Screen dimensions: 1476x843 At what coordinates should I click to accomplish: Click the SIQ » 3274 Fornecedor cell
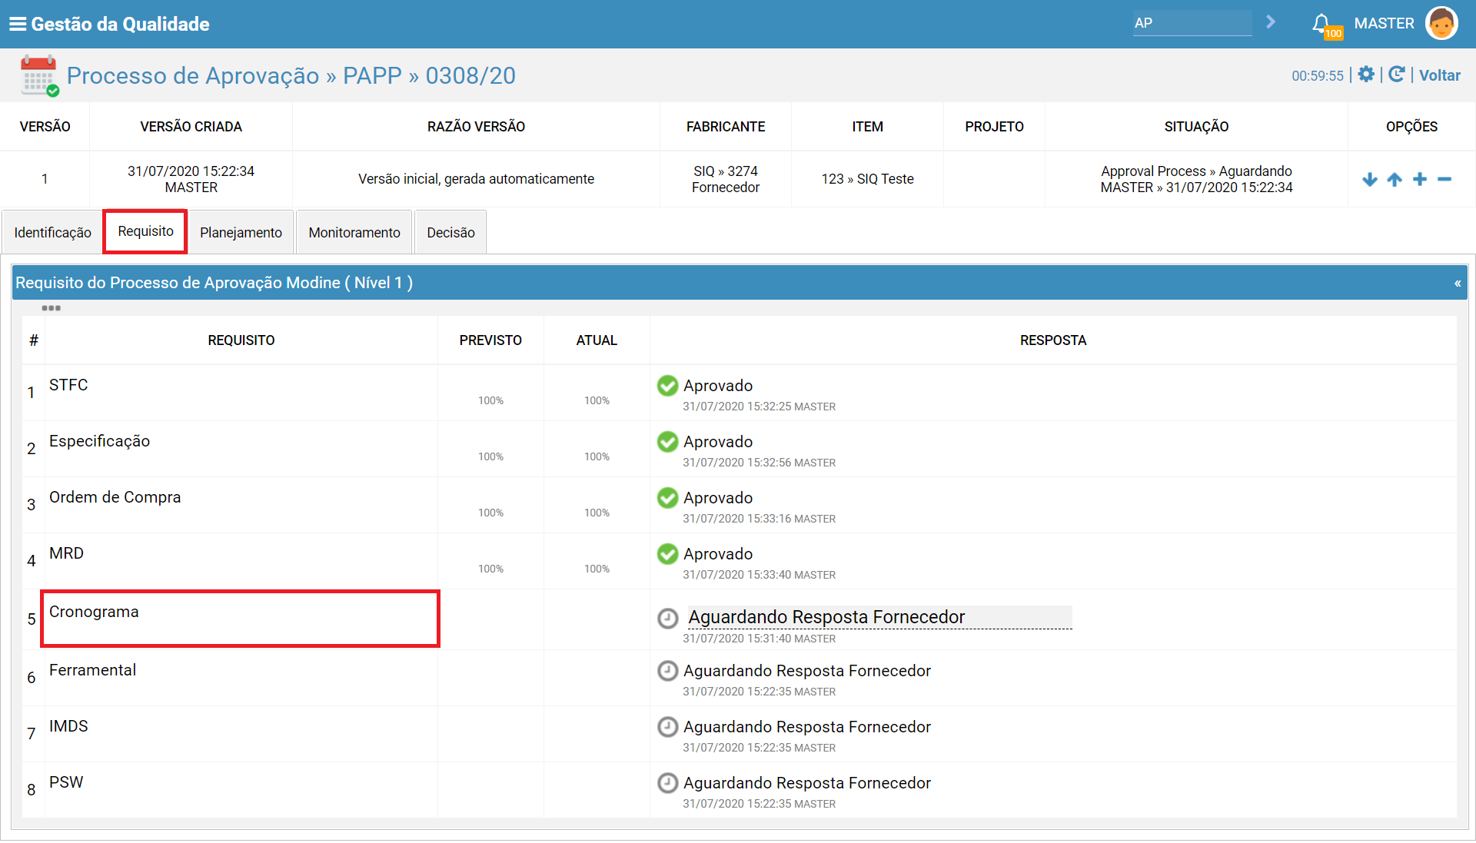pos(725,179)
